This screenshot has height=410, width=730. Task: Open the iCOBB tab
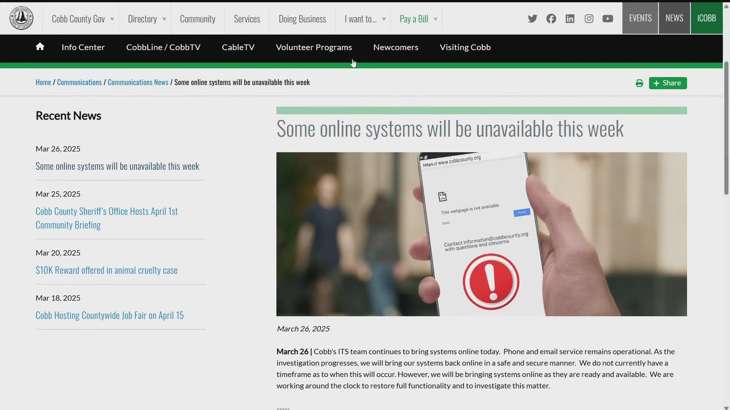pyautogui.click(x=706, y=18)
